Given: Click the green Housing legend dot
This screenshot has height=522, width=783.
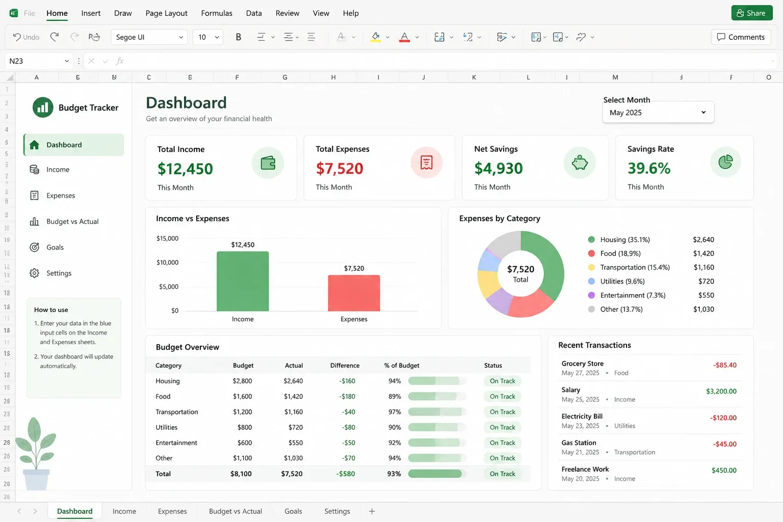Looking at the screenshot, I should pyautogui.click(x=591, y=240).
